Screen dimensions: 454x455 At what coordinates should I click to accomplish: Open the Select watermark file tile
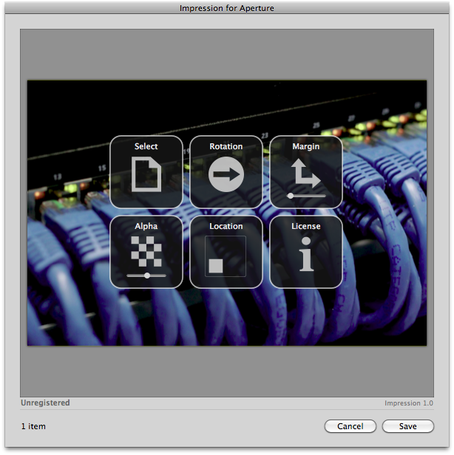click(146, 172)
